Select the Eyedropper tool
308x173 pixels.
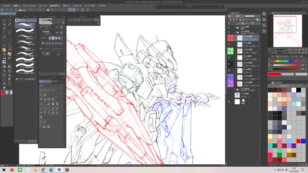10,24
